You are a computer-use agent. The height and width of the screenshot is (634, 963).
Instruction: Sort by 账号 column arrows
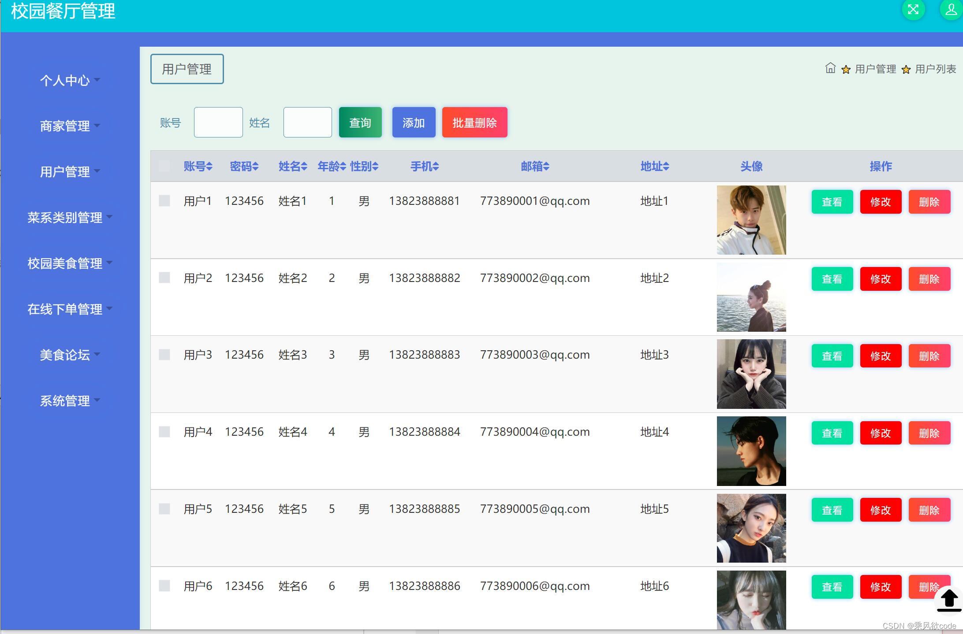209,167
